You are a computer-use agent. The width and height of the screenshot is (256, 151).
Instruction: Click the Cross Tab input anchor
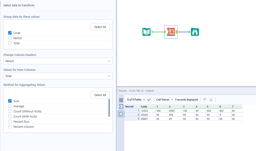tap(165, 32)
